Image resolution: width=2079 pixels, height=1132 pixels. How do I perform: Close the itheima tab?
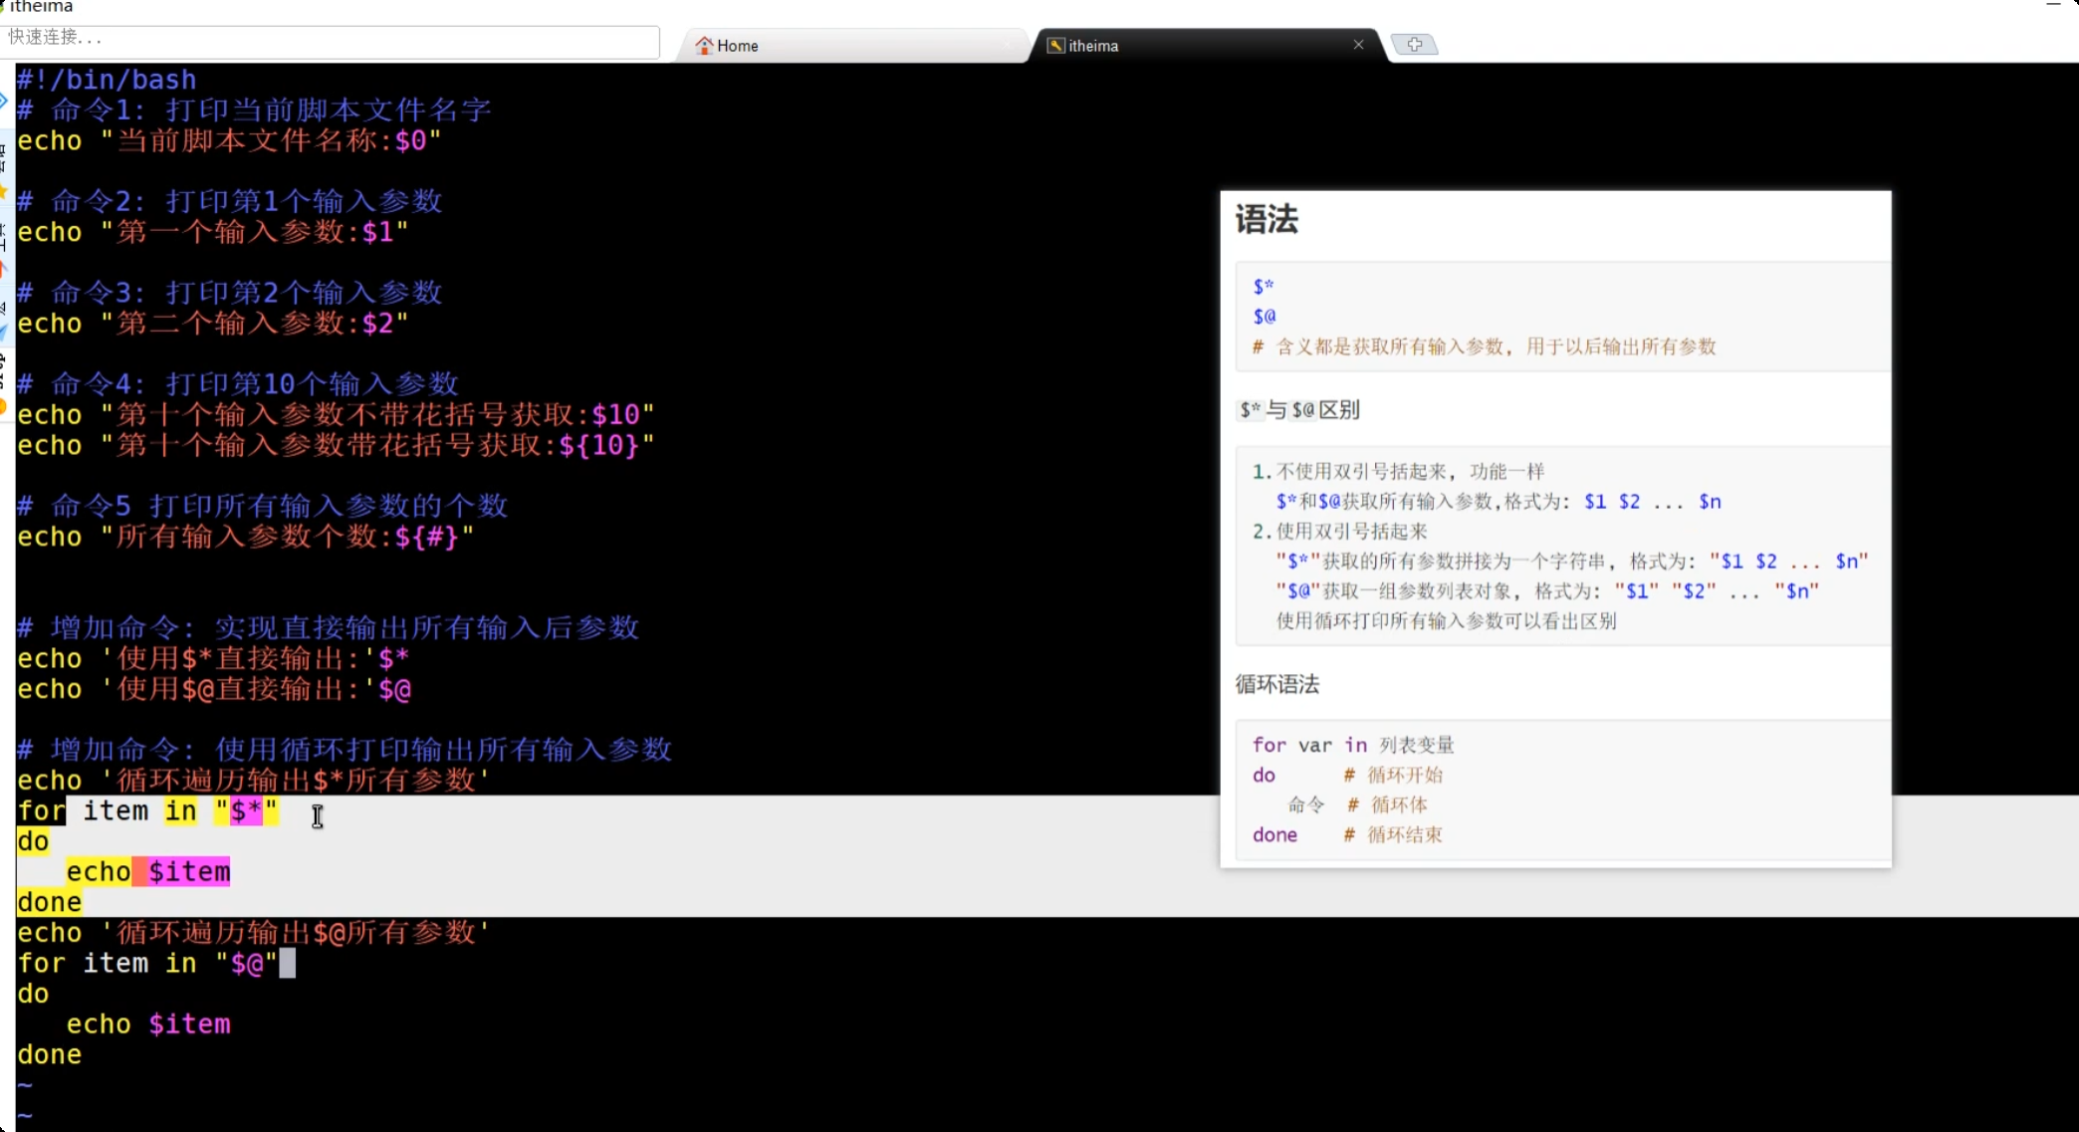[1358, 44]
